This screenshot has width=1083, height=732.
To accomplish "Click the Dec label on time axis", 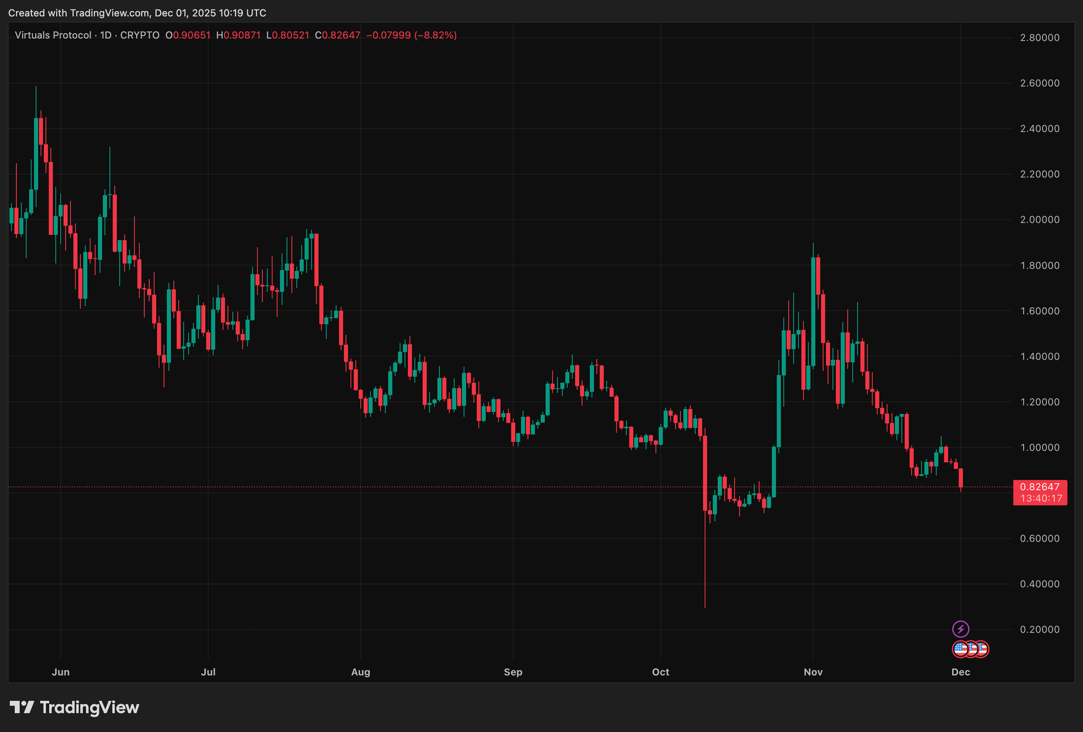I will [x=960, y=672].
